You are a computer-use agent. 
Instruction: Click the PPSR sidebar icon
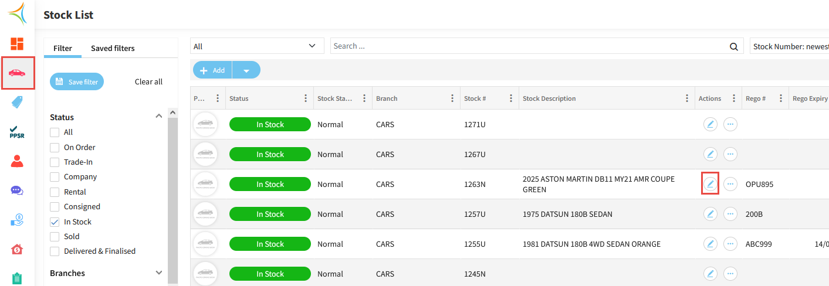17,132
